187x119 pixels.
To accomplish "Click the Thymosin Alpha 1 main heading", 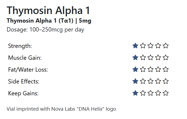I will pyautogui.click(x=48, y=10).
